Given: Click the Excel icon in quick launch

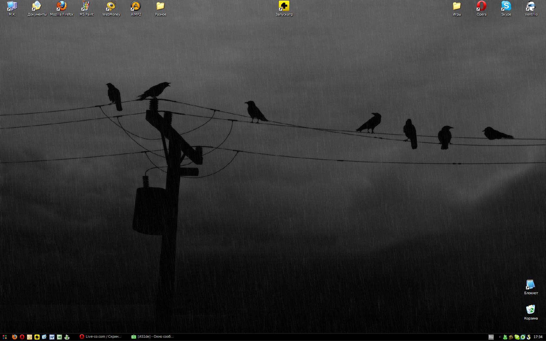Looking at the screenshot, I should point(59,337).
